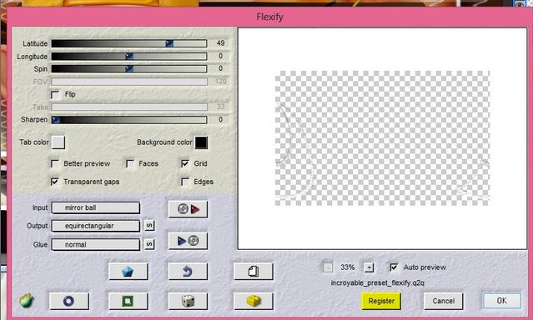Click the dice randomize button
533x320 pixels.
coord(188,301)
